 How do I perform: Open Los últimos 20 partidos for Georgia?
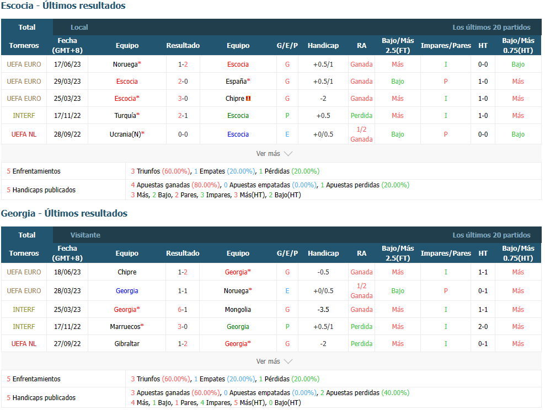[x=491, y=235]
